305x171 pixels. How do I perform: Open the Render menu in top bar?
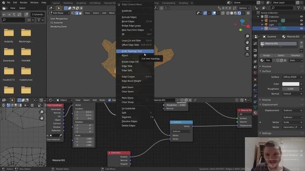tap(23, 2)
